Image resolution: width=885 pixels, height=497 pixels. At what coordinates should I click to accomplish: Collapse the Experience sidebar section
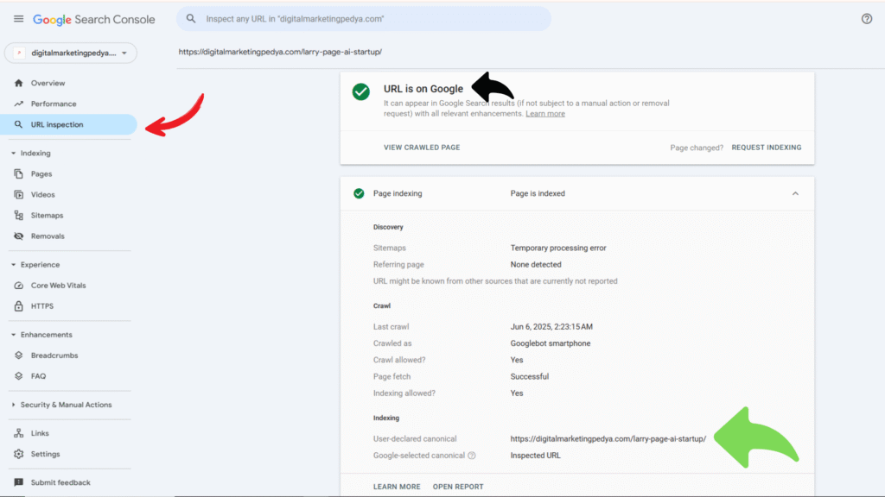(14, 264)
